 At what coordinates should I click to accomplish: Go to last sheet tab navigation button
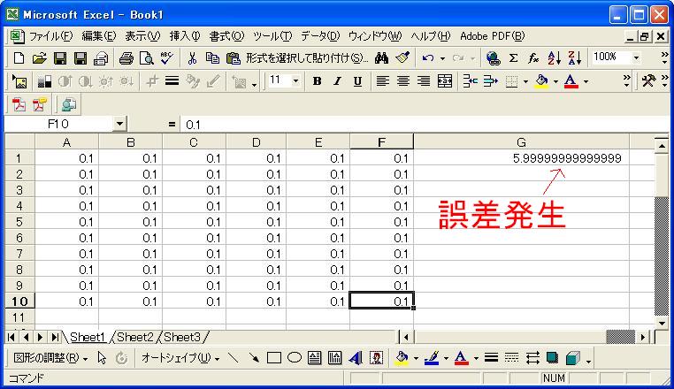[55, 337]
